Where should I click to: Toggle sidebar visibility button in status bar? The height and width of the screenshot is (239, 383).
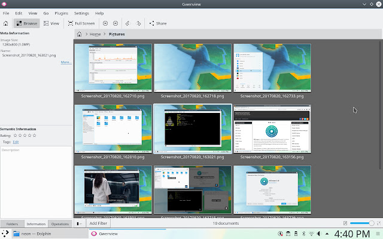click(x=80, y=223)
